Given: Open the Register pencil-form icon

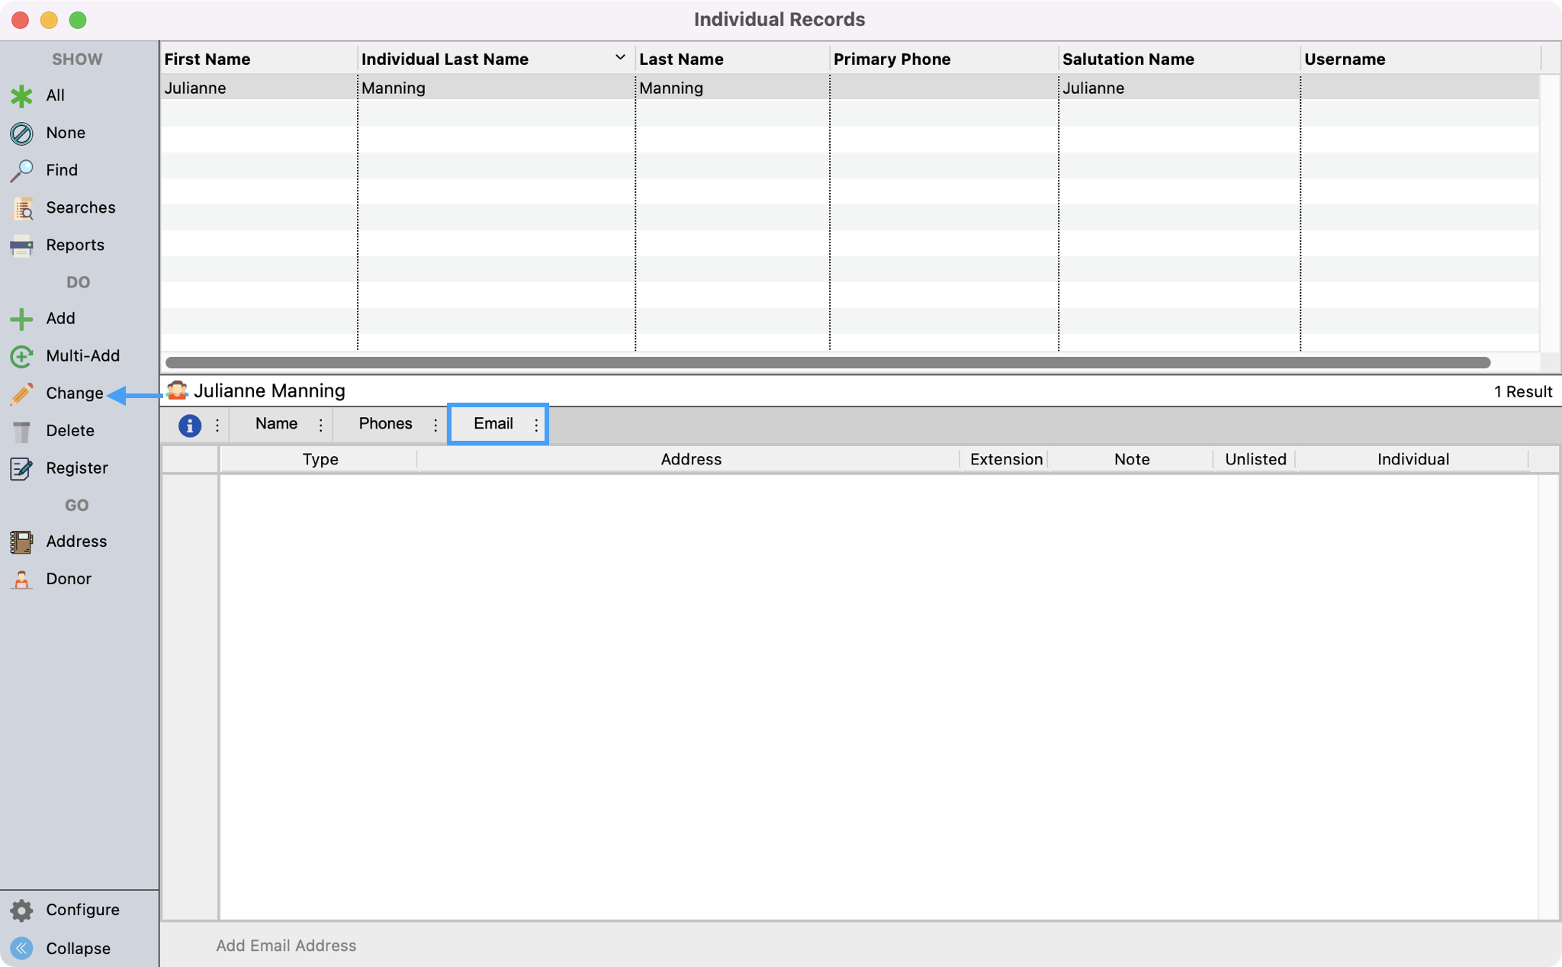Looking at the screenshot, I should [21, 468].
